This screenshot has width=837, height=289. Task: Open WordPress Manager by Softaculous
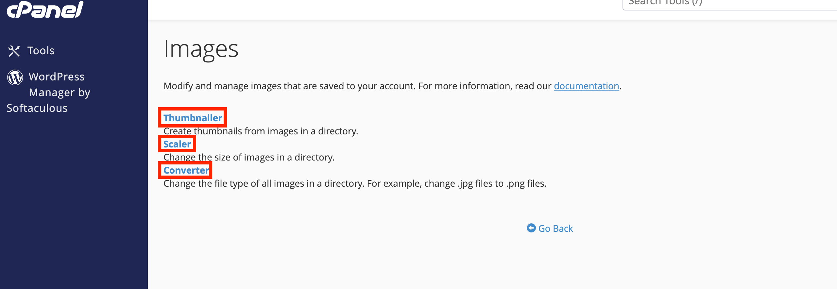tap(48, 93)
